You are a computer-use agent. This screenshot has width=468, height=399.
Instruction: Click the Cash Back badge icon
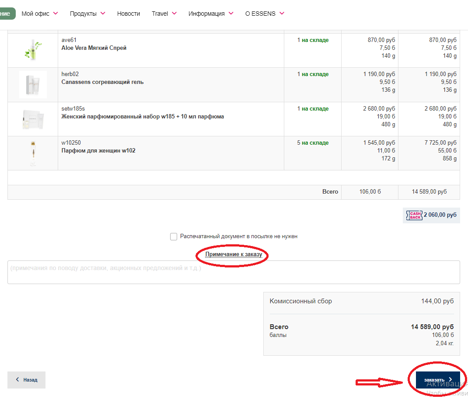414,215
